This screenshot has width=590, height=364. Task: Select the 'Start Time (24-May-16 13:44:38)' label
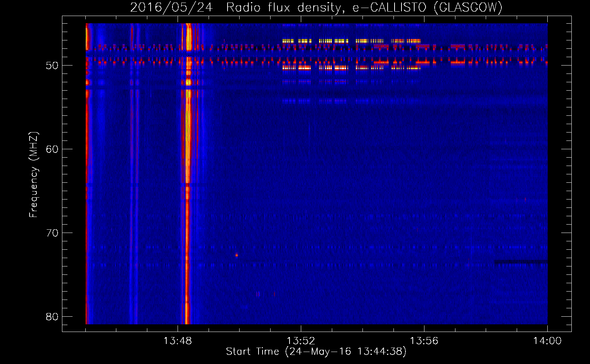[x=316, y=352]
